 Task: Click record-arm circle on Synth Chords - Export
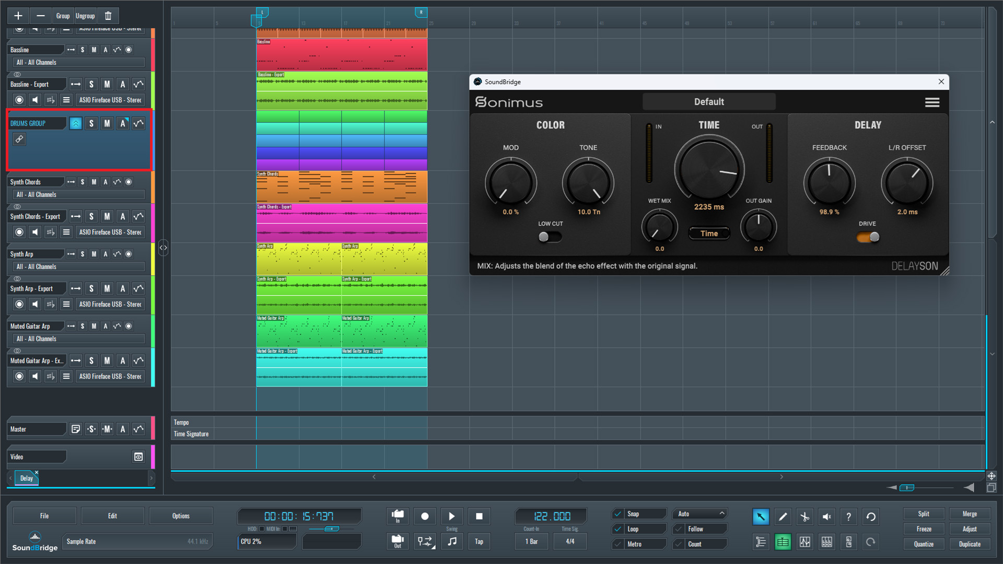click(19, 232)
